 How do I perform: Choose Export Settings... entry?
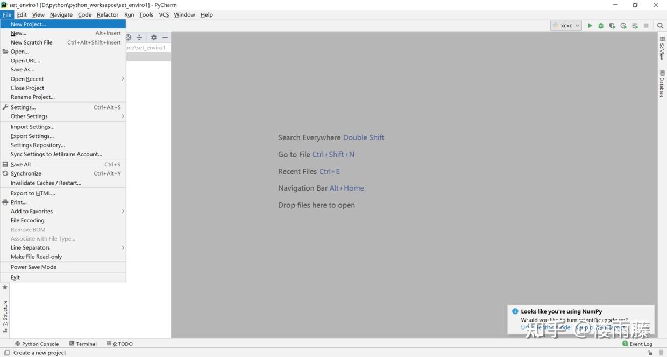click(x=63, y=136)
